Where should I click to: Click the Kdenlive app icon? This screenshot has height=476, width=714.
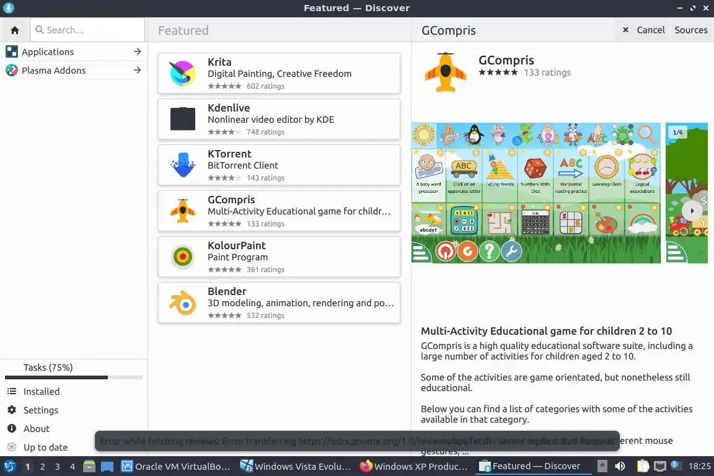(x=183, y=119)
